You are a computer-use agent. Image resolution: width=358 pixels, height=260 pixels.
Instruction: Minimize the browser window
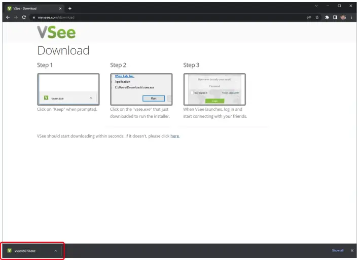click(328, 6)
